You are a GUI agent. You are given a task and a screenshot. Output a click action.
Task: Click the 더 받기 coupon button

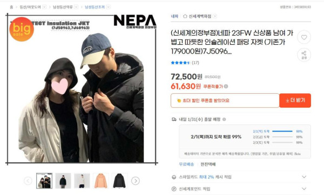[x=295, y=100]
